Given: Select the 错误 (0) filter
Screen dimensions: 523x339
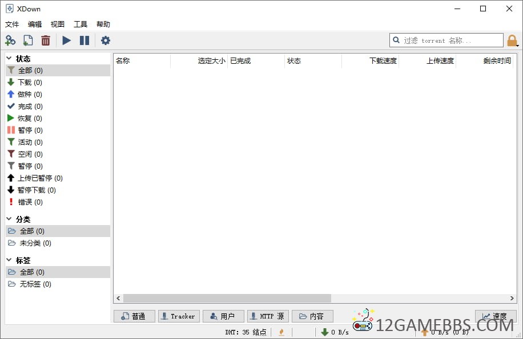Looking at the screenshot, I should tap(58, 202).
